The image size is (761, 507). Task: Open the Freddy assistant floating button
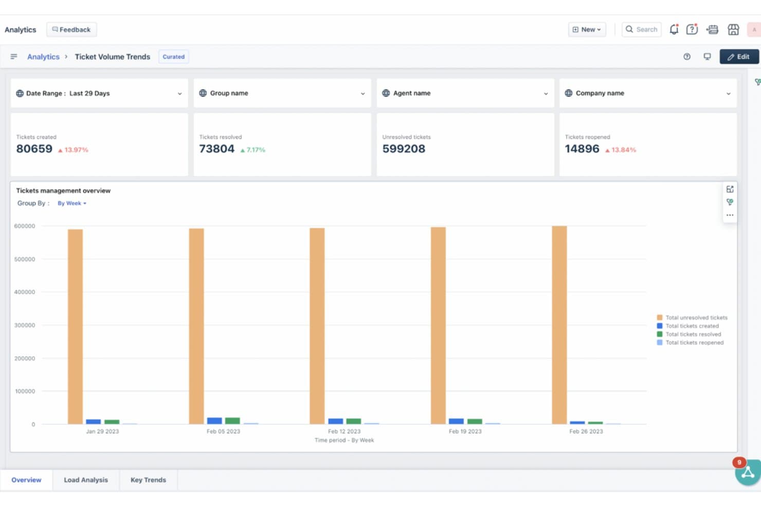click(748, 472)
